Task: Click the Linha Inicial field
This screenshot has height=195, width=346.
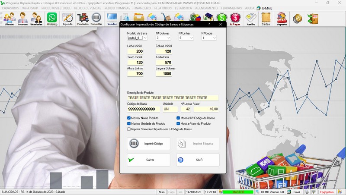Action: [135, 51]
